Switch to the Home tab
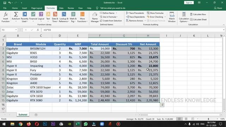This screenshot has height=127, width=226. [x=15, y=8]
